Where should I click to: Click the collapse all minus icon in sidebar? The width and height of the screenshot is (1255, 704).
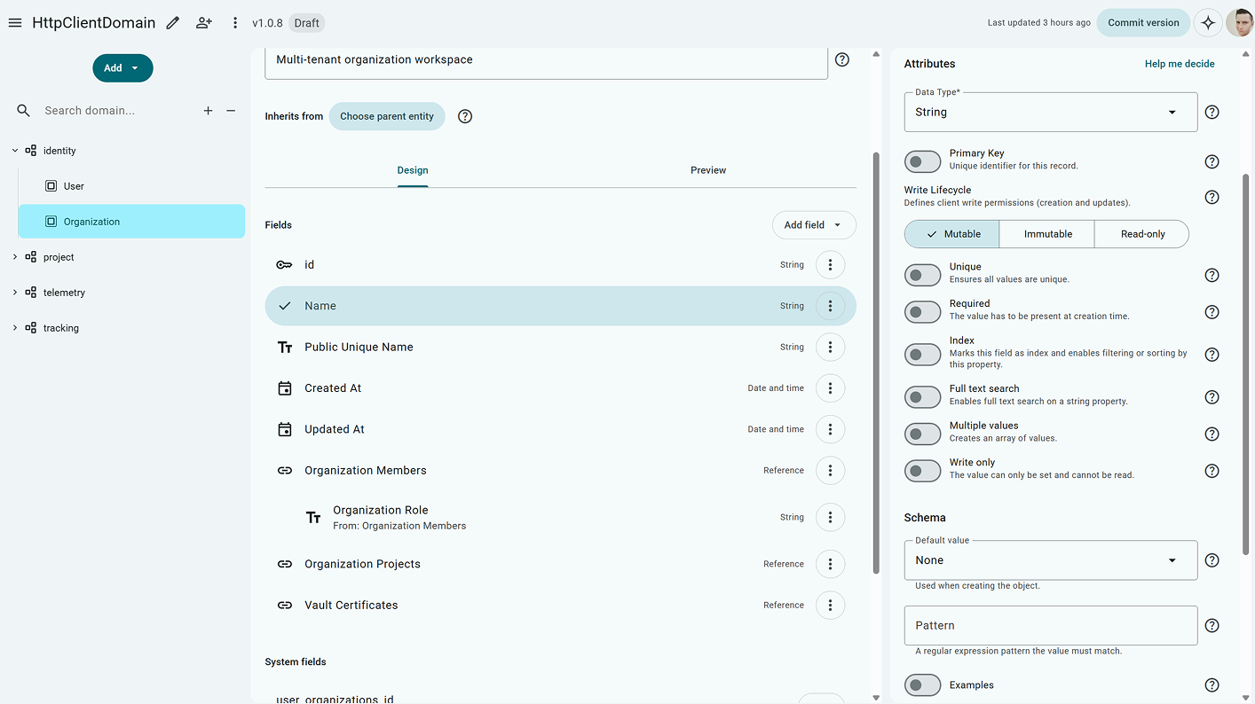click(x=231, y=111)
